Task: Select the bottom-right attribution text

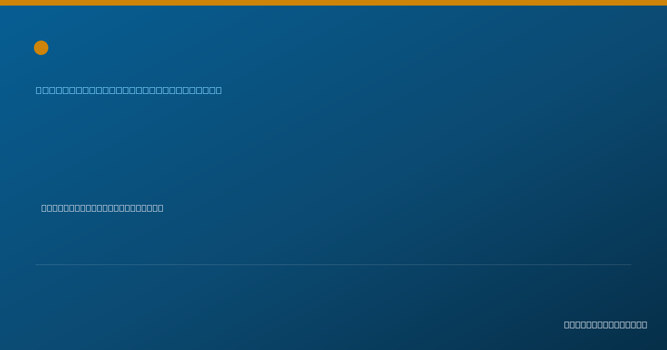Action: (605, 324)
